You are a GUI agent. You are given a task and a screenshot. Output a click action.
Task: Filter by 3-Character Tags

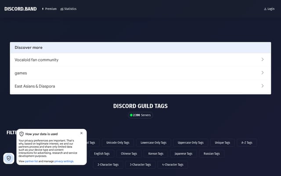click(x=140, y=165)
